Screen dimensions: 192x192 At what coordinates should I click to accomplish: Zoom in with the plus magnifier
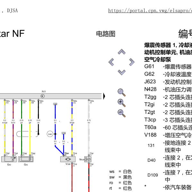tap(121, 103)
